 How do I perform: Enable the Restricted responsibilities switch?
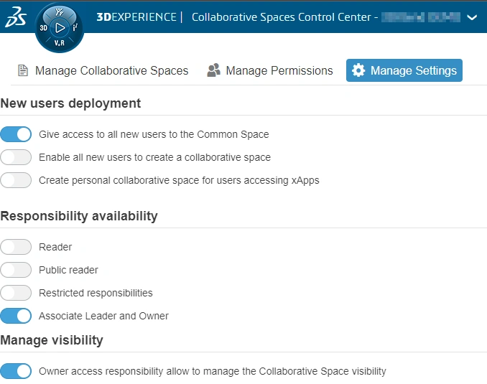tap(16, 293)
